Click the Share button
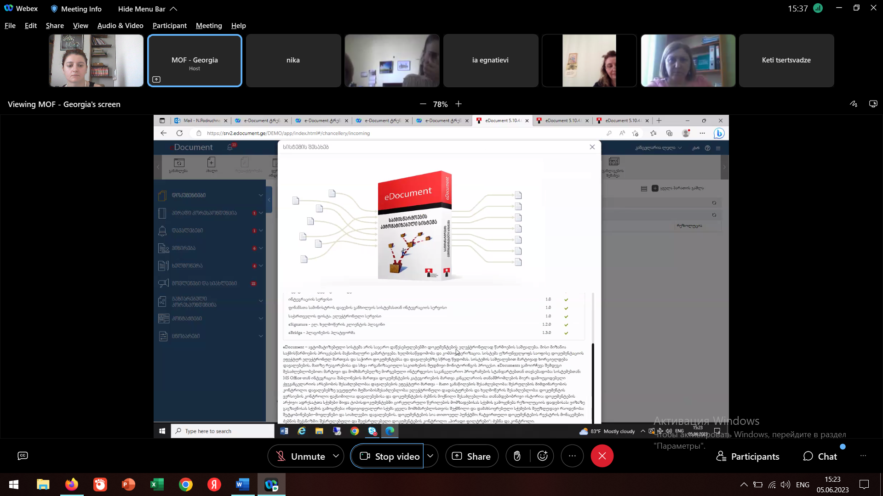Image resolution: width=883 pixels, height=496 pixels. point(471,456)
